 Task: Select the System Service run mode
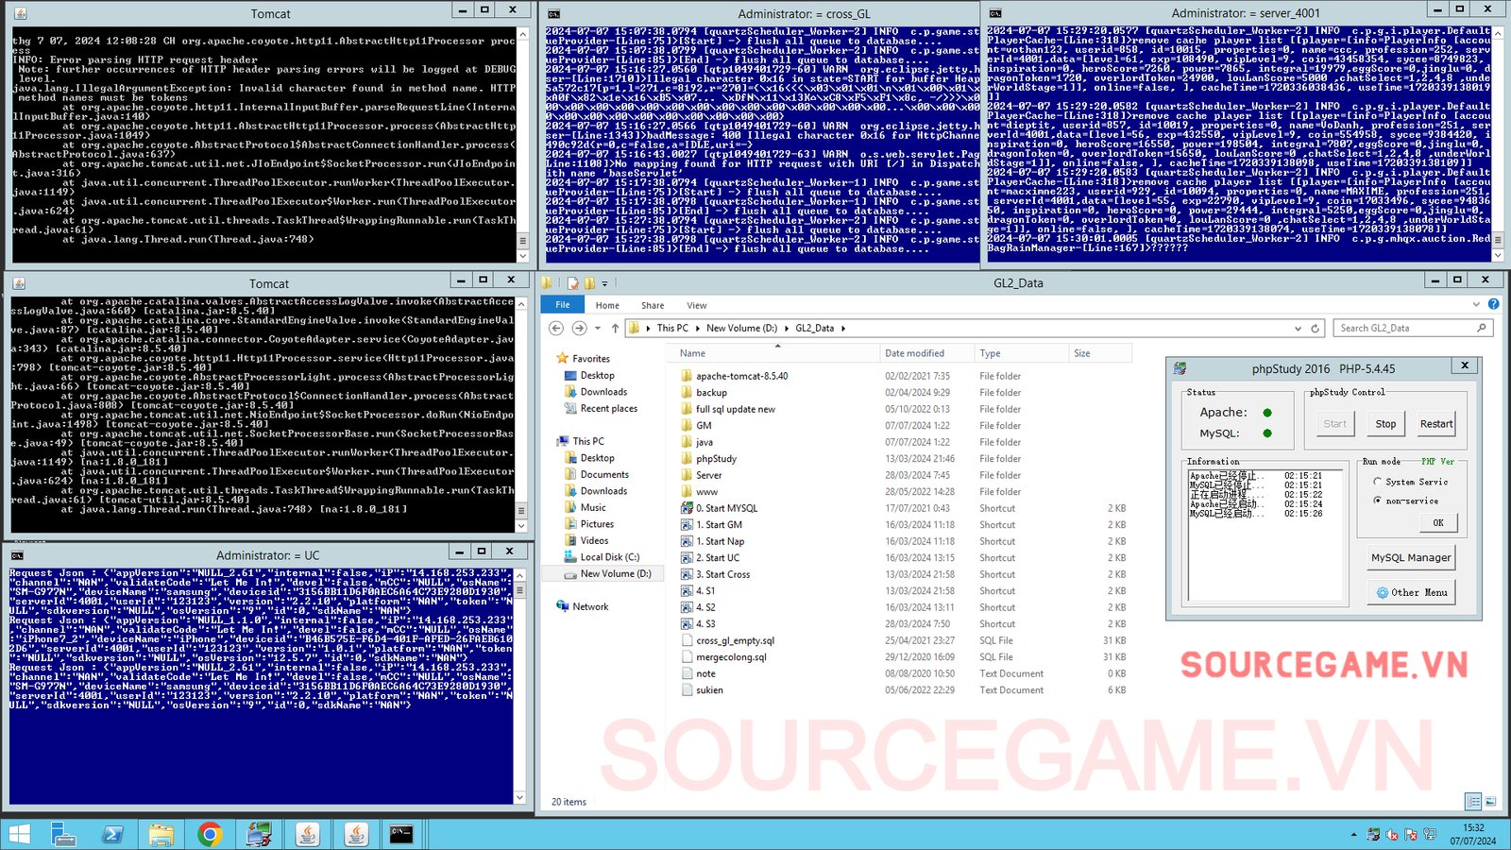[x=1378, y=482]
